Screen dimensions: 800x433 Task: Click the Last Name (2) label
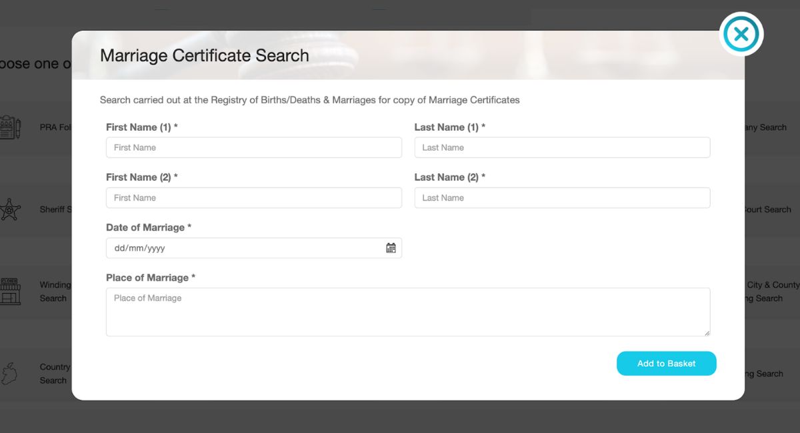pos(450,177)
